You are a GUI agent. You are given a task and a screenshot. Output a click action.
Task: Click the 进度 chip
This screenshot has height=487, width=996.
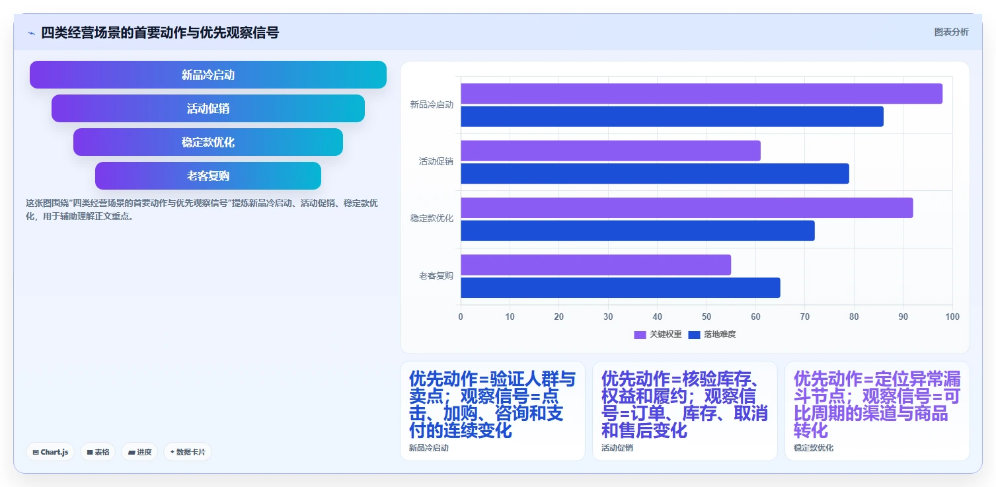(139, 452)
